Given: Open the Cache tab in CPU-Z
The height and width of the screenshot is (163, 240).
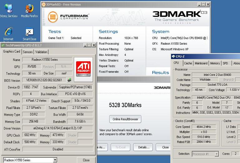Looking at the screenshot, I should 188,63.
